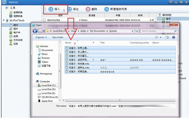189x118 pixels.
Task: Change the view using the views icon
Action: pyautogui.click(x=157, y=37)
